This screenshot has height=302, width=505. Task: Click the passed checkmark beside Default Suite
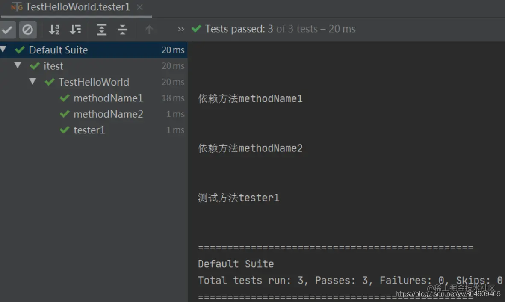(20, 50)
